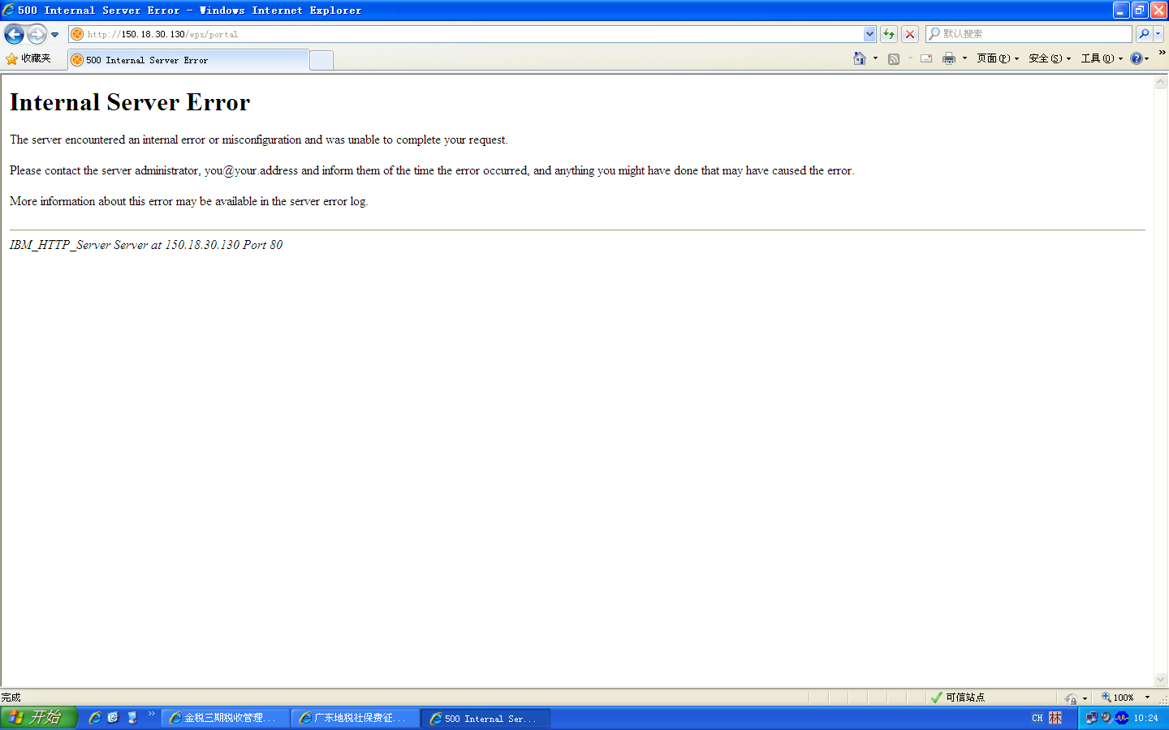Open the 工具(O) tools menu

1101,58
